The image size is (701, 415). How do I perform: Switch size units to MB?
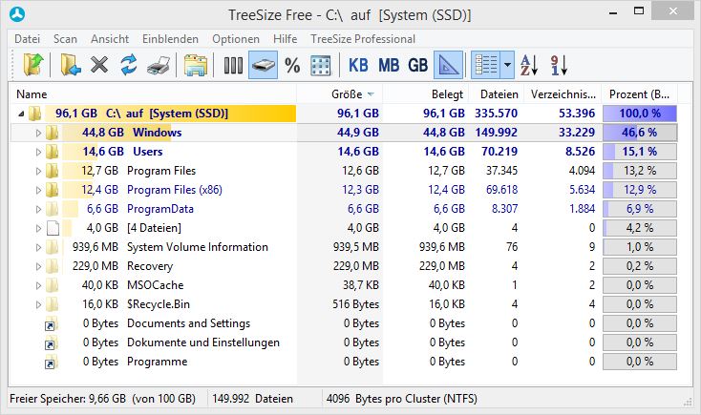(389, 65)
